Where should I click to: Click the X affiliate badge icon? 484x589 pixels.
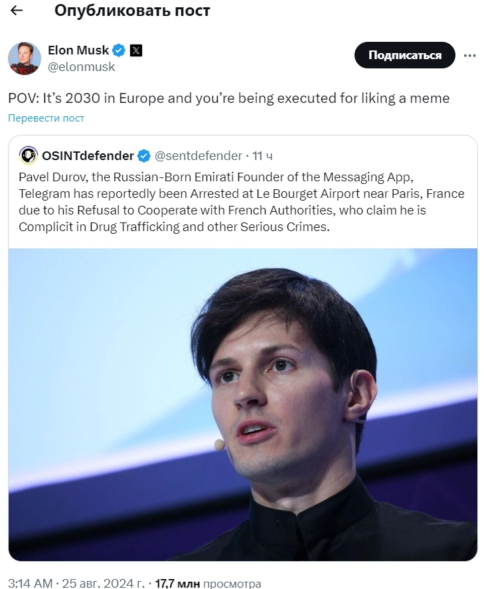135,50
